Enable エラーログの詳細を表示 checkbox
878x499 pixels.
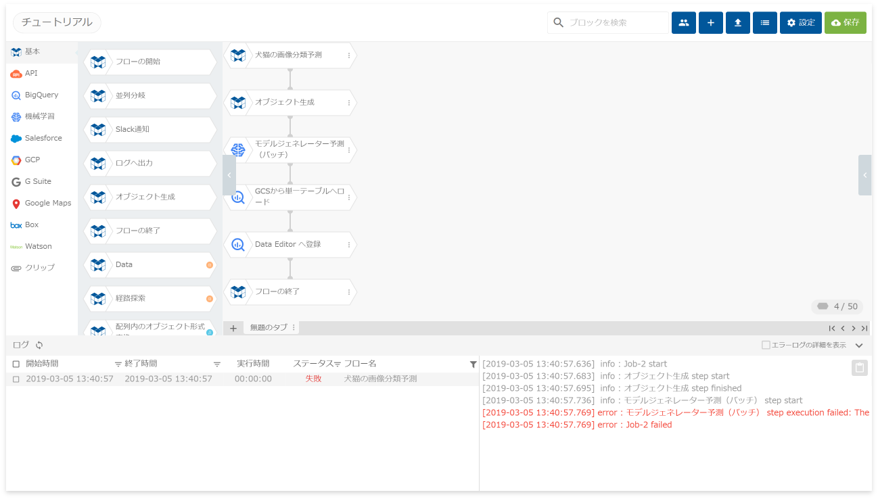766,345
